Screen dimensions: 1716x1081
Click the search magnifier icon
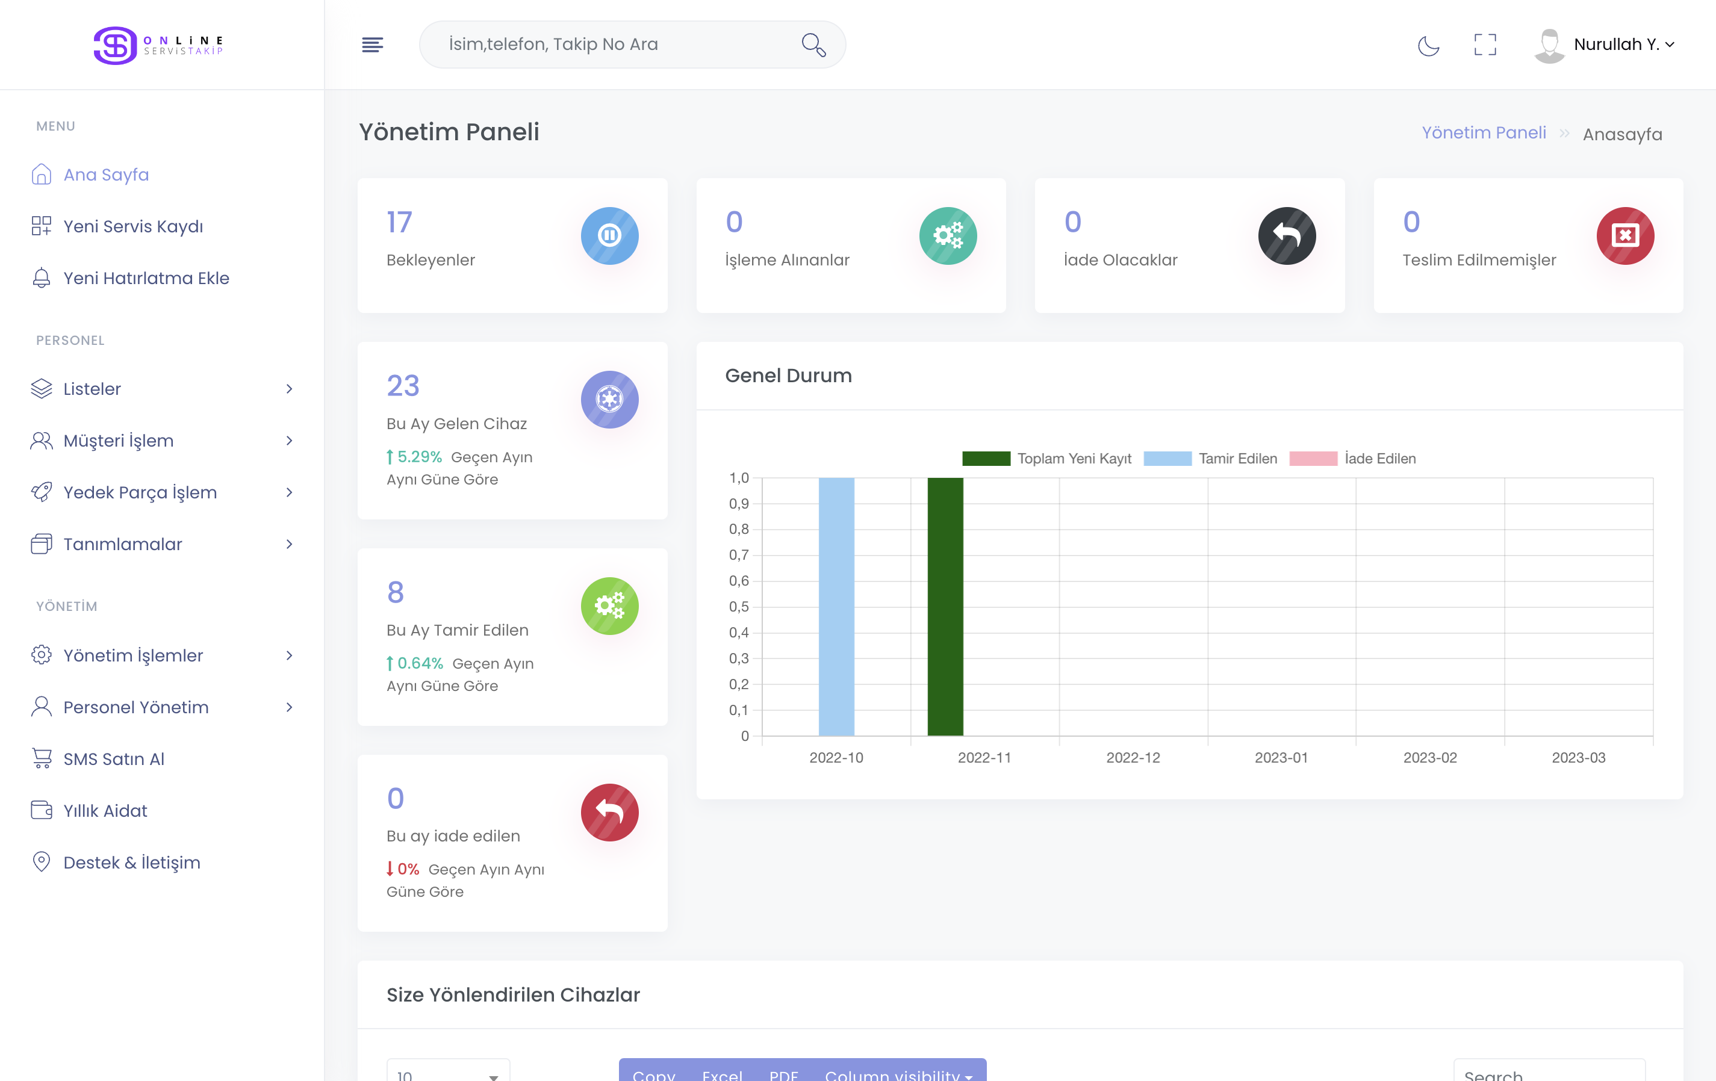[813, 44]
